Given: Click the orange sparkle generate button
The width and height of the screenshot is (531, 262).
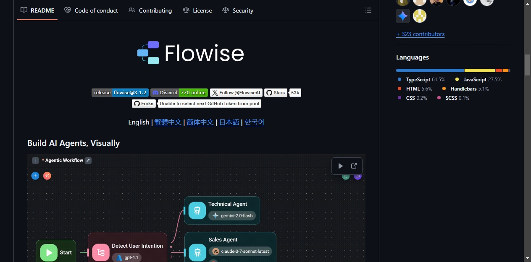Looking at the screenshot, I should tap(47, 176).
